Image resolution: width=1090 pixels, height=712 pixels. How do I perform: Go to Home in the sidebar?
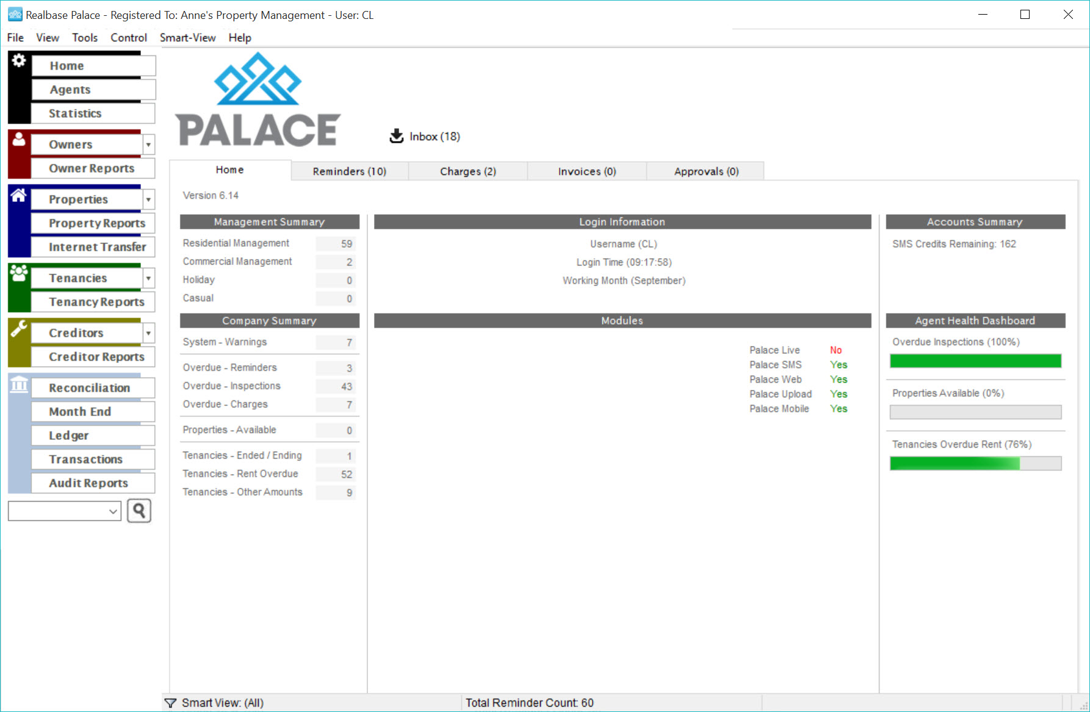pos(93,66)
